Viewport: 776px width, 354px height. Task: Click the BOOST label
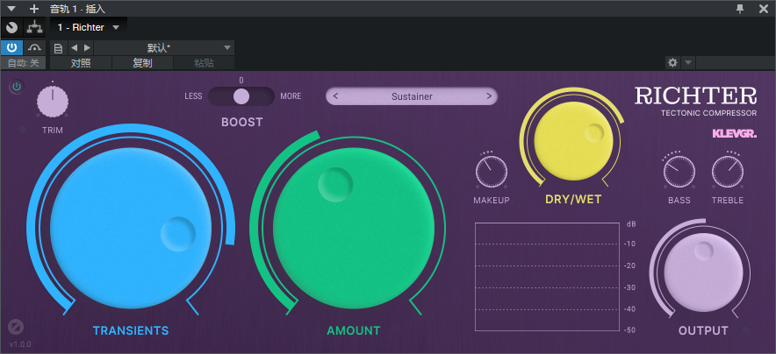tap(242, 122)
